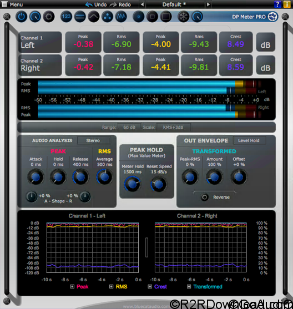
Task: Click Channel 1 held peak -4.00
Action: 161,44
